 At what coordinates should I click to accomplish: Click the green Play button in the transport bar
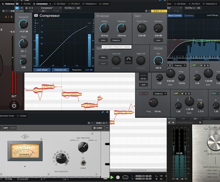click(x=112, y=177)
